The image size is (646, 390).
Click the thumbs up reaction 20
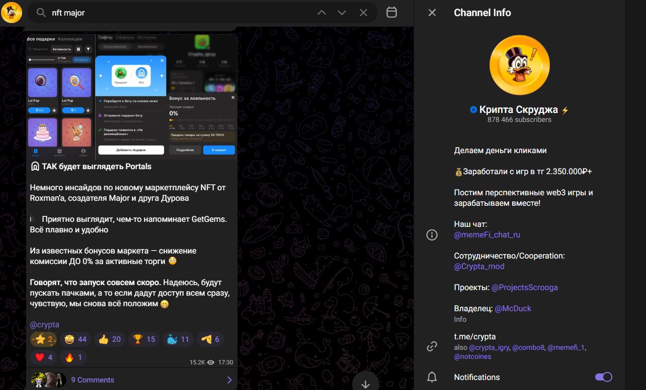110,339
